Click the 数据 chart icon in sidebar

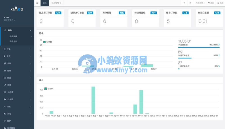(5, 85)
